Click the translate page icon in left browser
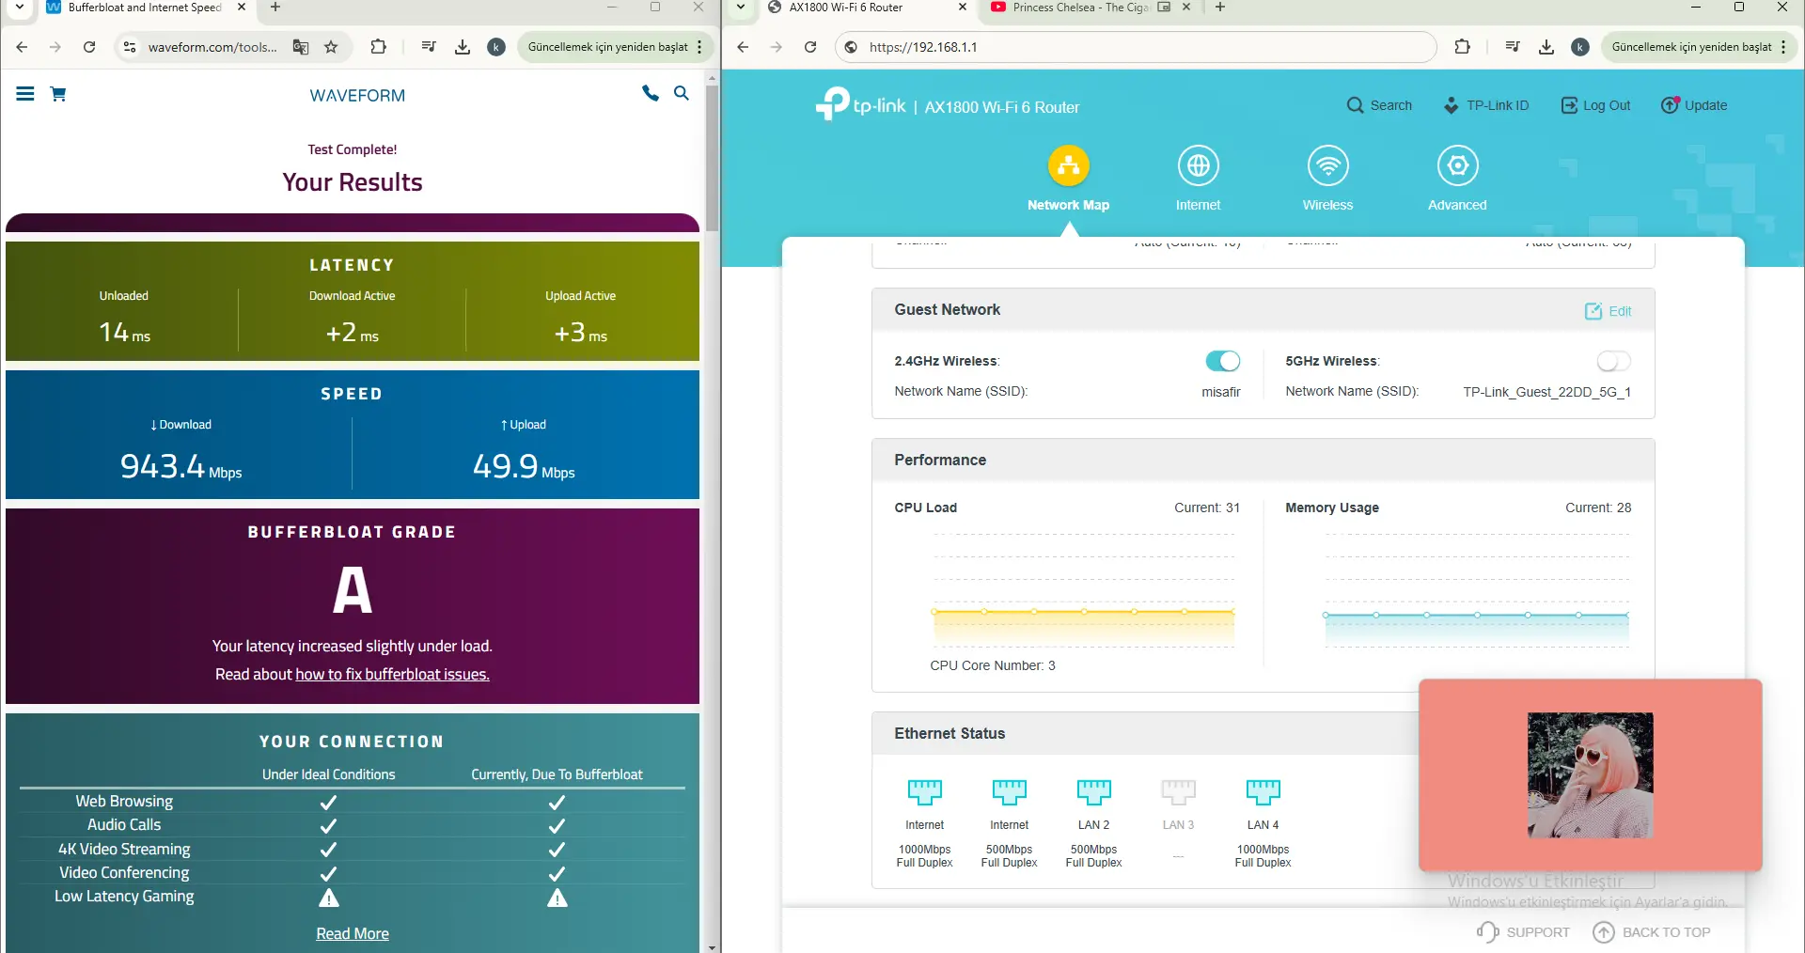 pyautogui.click(x=301, y=47)
